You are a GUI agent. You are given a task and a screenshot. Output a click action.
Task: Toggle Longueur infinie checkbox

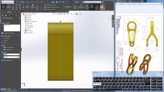(x=4, y=49)
